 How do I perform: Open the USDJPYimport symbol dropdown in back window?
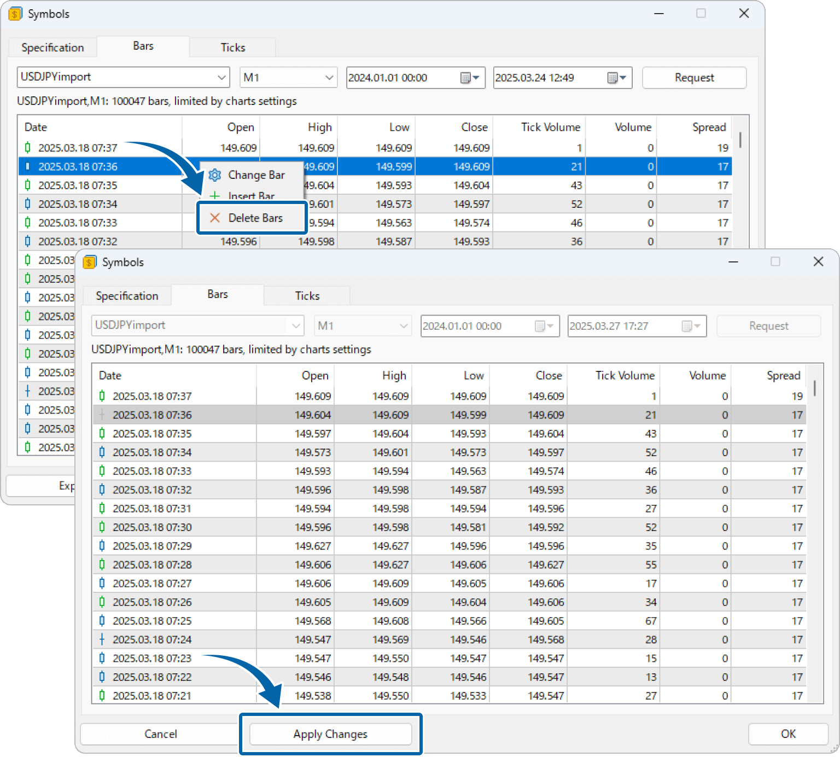221,77
